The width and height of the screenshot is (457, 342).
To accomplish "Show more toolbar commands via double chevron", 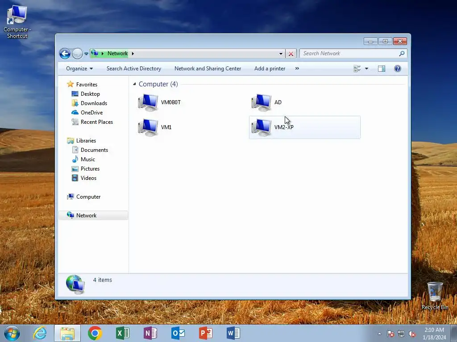I will click(x=297, y=69).
